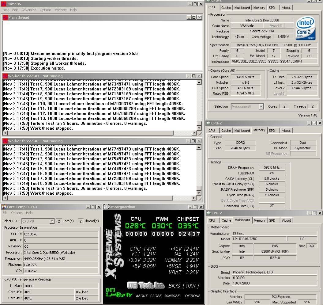Click the Main thread window icon

pos(5,17)
